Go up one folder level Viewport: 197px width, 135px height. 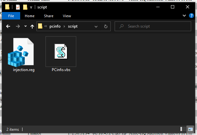tap(32, 26)
